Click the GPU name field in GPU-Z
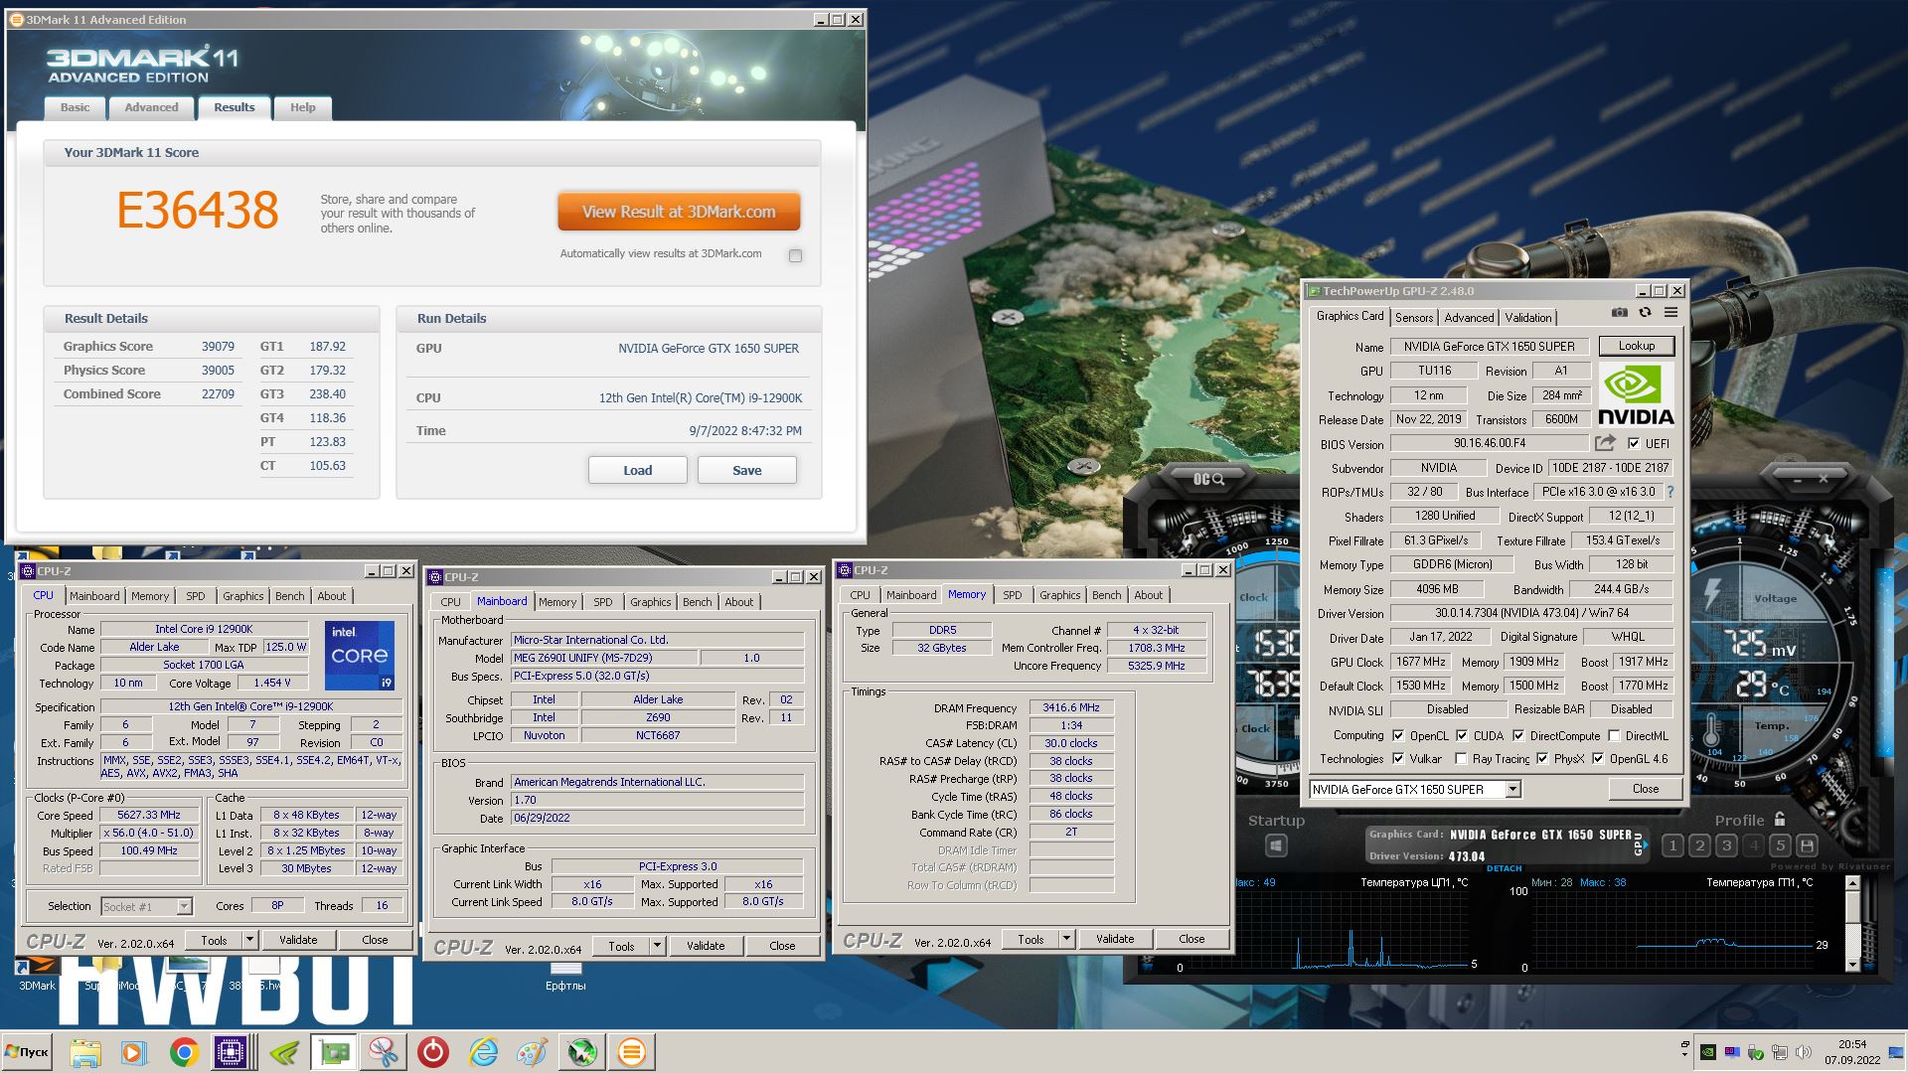Screen dimensions: 1908x1073 point(1489,347)
